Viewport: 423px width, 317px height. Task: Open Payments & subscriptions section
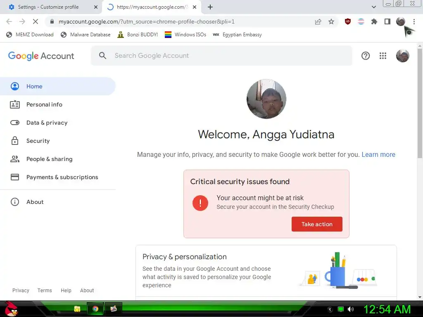coord(57,177)
